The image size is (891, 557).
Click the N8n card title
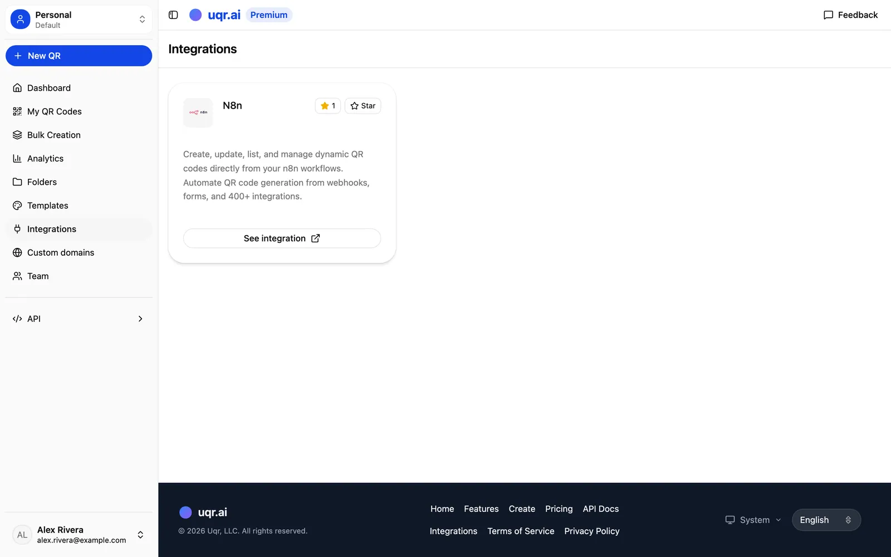(232, 106)
